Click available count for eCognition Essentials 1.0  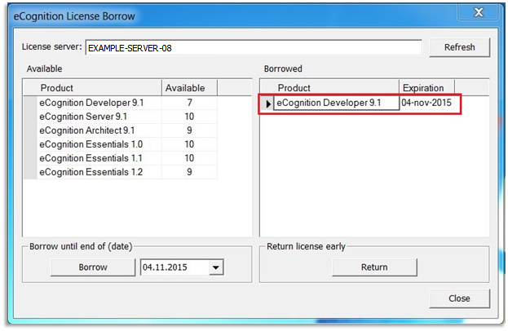coord(189,144)
